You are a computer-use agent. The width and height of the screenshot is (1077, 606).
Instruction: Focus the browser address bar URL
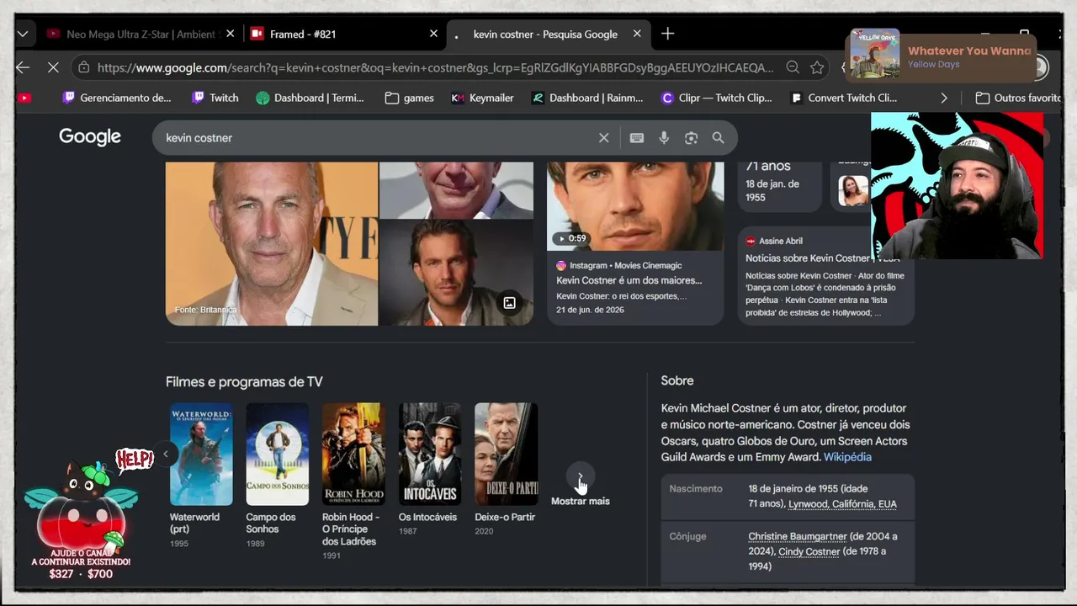(x=435, y=68)
